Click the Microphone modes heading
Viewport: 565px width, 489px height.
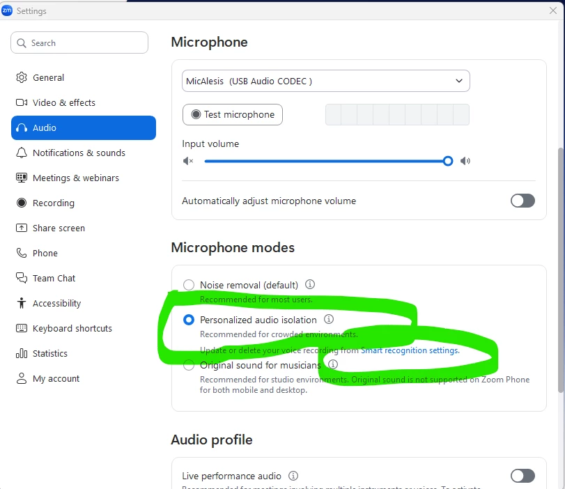click(233, 247)
